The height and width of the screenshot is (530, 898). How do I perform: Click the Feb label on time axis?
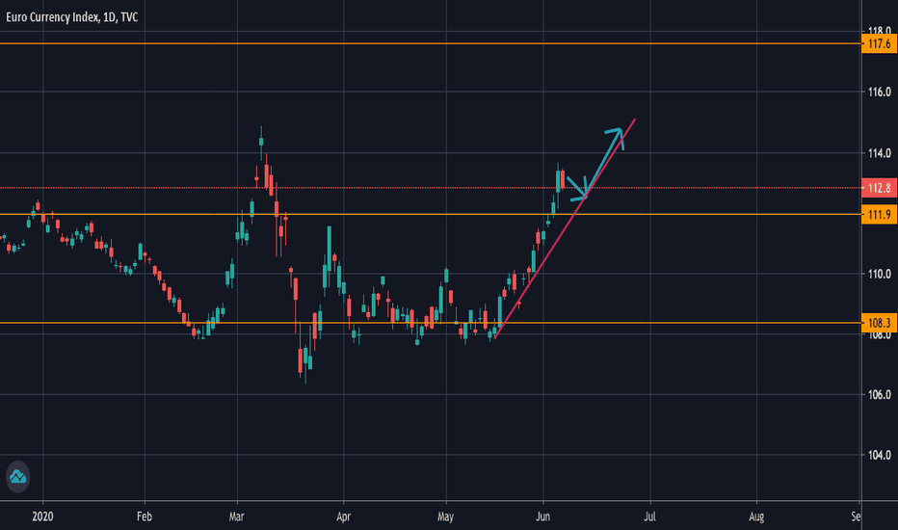[145, 517]
